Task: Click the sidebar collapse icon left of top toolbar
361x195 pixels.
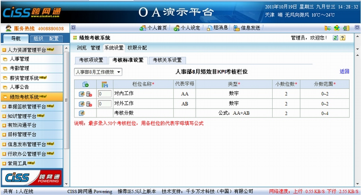Action: (73, 28)
